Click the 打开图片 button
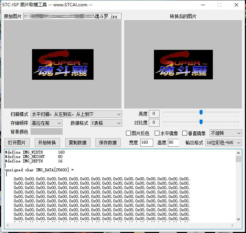This screenshot has height=233, width=246. pyautogui.click(x=17, y=143)
